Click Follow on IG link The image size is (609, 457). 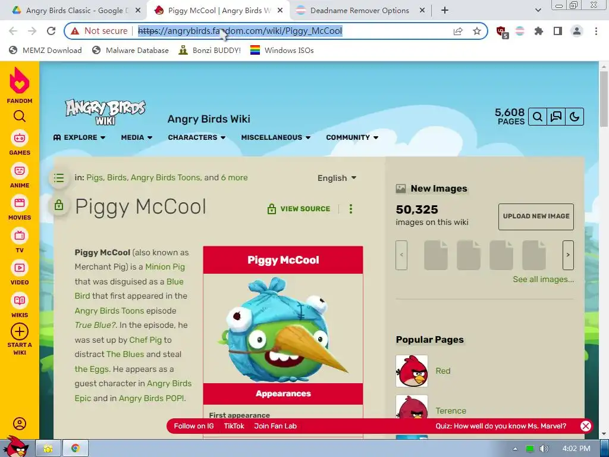click(193, 426)
